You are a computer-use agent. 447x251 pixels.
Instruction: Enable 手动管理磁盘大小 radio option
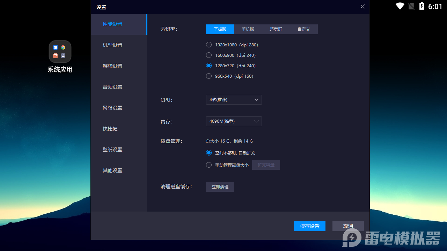227,165
